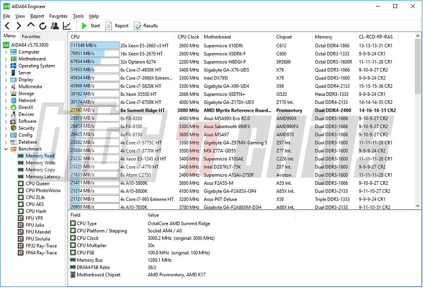Screen dimensions: 423x289
Task: Open the Report menu
Action: coord(37,16)
